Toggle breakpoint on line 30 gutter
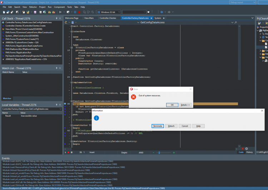The image size is (268, 190). (x=65, y=104)
